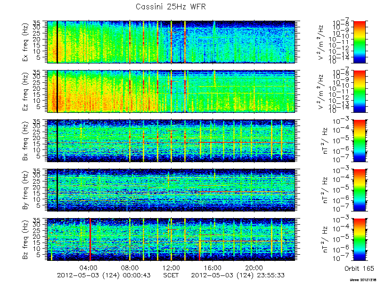377x282 pixels.
Task: Click the "Orbit 165" label
Action: [x=359, y=268]
